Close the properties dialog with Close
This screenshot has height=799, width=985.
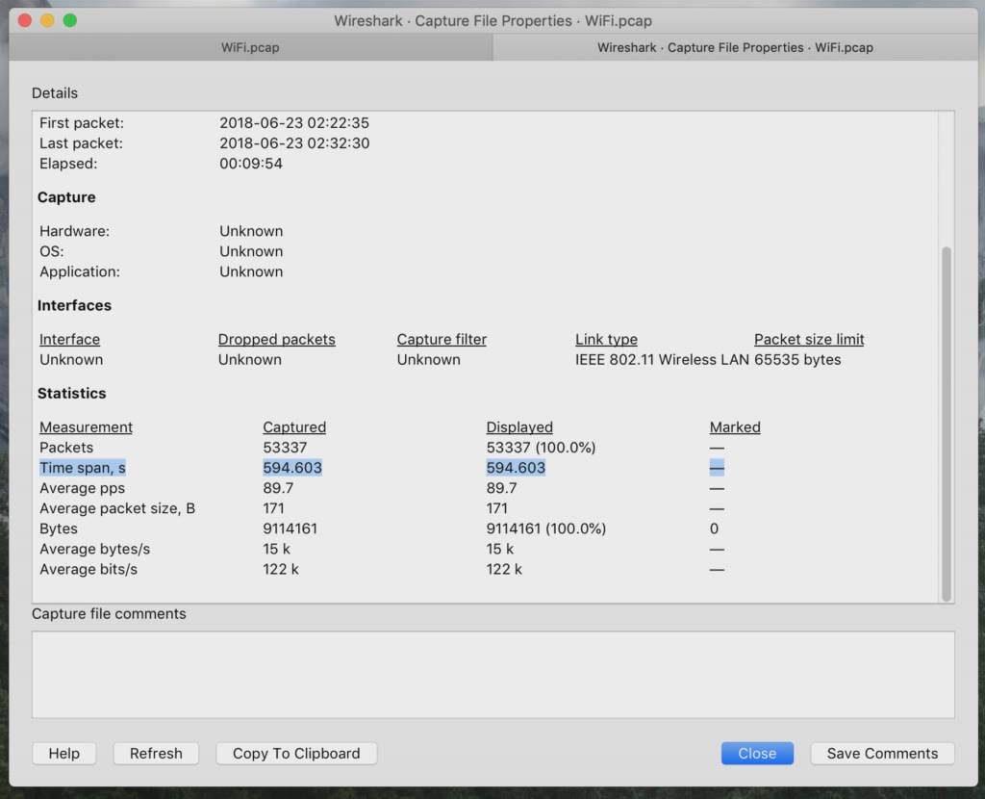click(757, 753)
